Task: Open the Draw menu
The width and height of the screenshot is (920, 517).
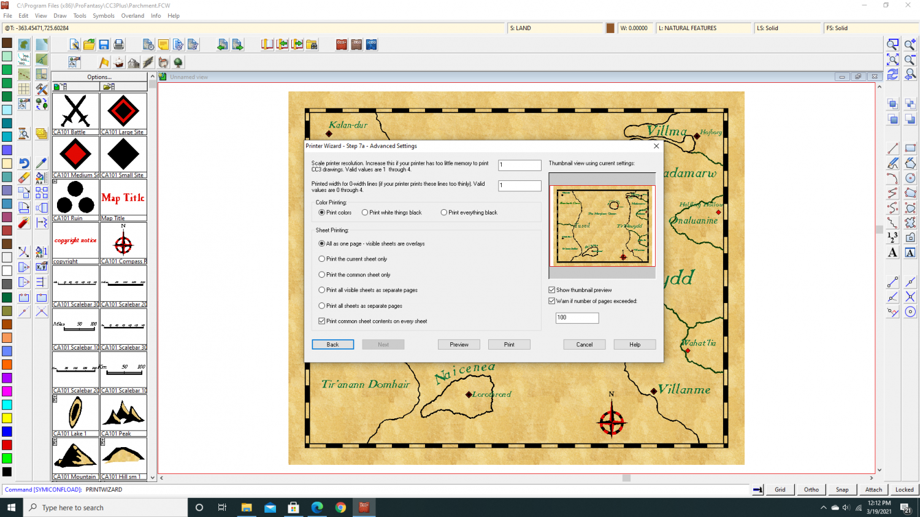Action: tap(60, 16)
